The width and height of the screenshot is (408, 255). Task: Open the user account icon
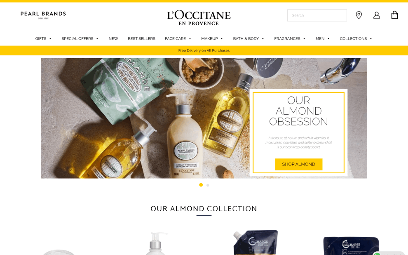[377, 15]
